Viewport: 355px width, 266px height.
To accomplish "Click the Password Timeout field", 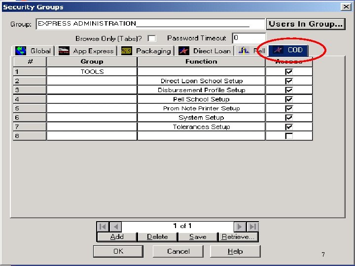I will (249, 38).
